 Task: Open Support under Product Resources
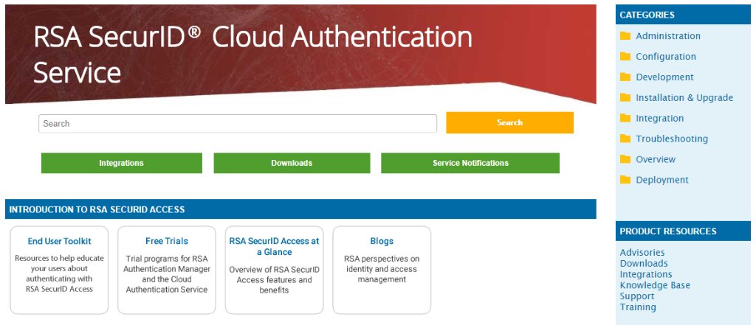(x=637, y=296)
